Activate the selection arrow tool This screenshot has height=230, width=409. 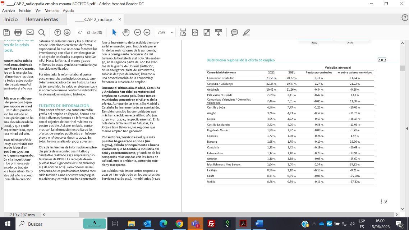pos(114,32)
